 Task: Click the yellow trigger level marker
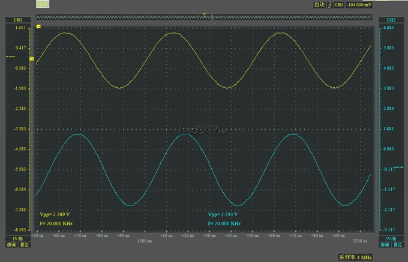pos(39,27)
